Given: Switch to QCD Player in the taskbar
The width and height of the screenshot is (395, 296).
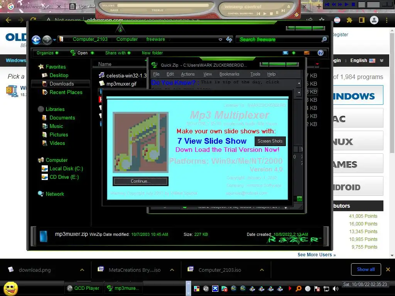Looking at the screenshot, I should (83, 288).
